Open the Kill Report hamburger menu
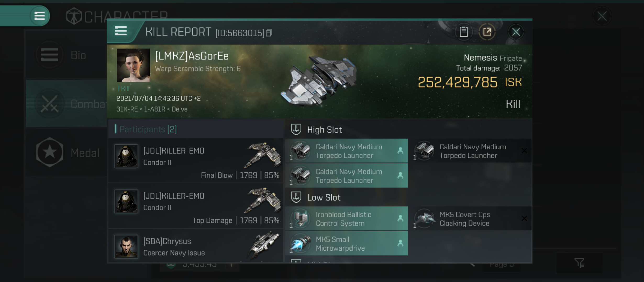This screenshot has height=282, width=644. 121,31
